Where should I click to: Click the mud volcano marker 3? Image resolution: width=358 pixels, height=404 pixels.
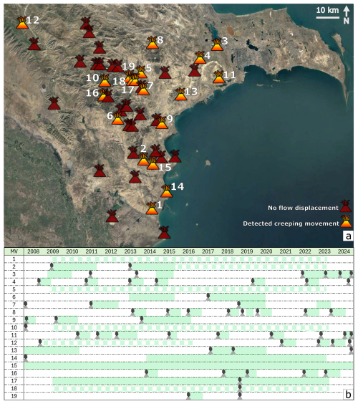tap(217, 44)
